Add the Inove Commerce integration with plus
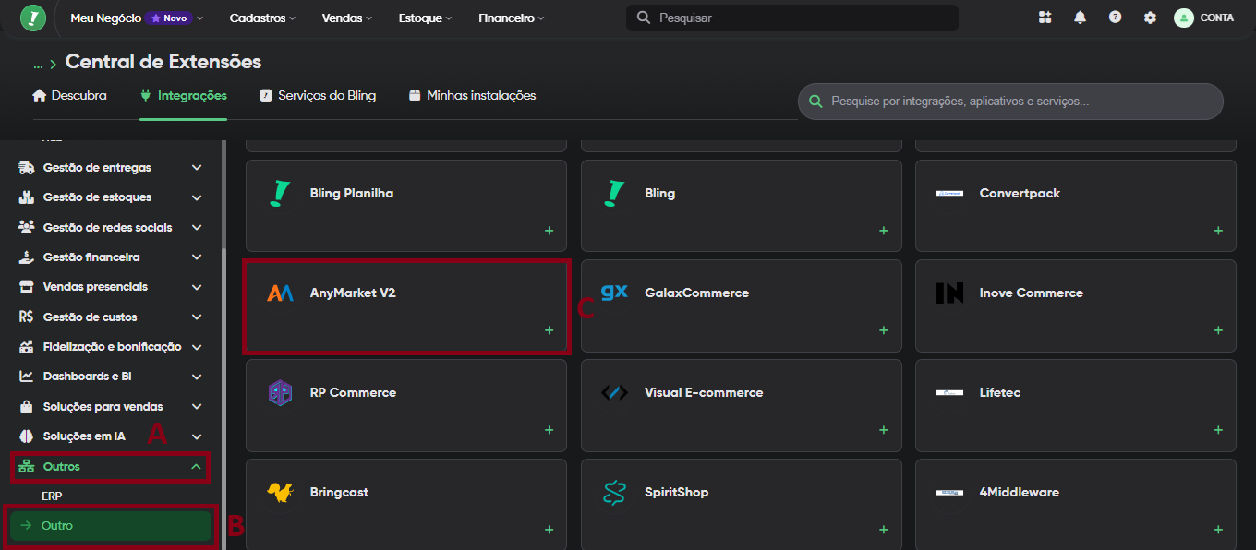This screenshot has width=1256, height=550. click(x=1218, y=330)
